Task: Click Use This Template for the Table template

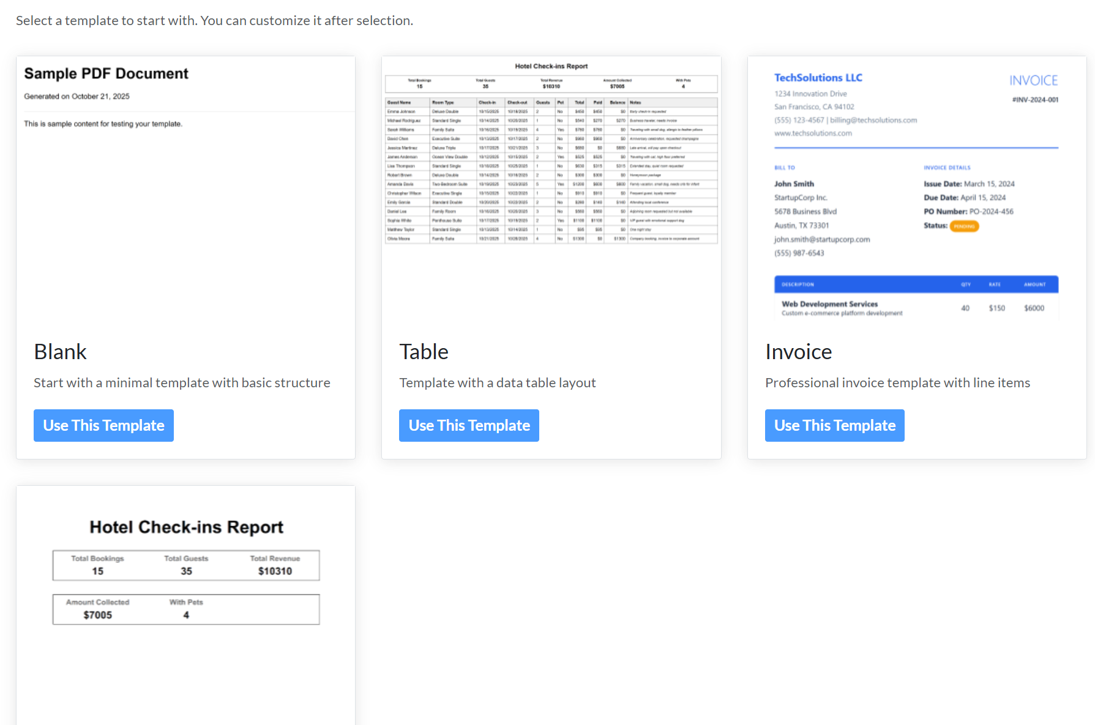Action: coord(468,425)
